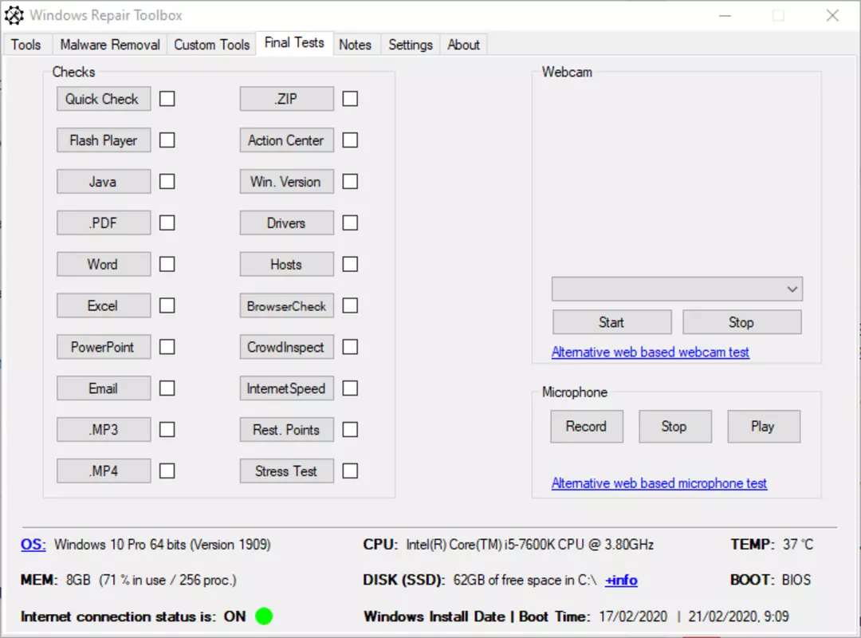Mark the Win. Version checkbox

click(x=350, y=181)
